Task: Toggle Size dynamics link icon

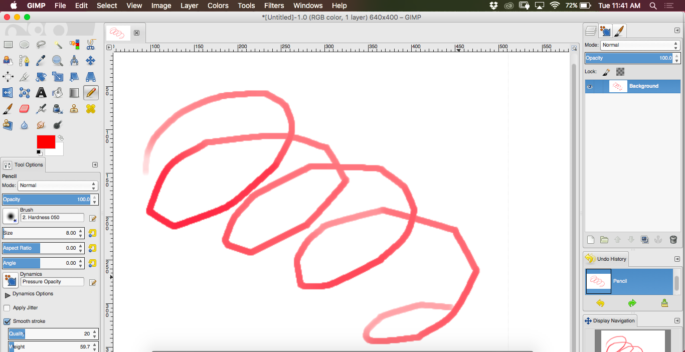Action: point(92,233)
